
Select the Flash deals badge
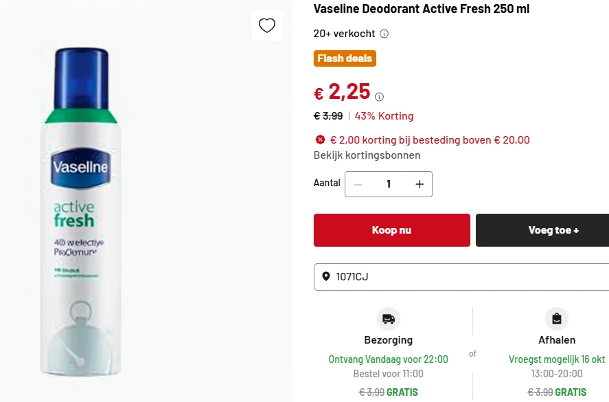point(345,58)
